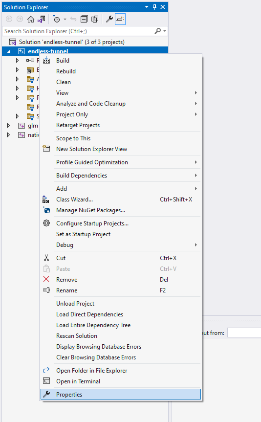Screen dimensions: 261x422
Task: Toggle the Preview Selected Items icon
Action: [120, 19]
